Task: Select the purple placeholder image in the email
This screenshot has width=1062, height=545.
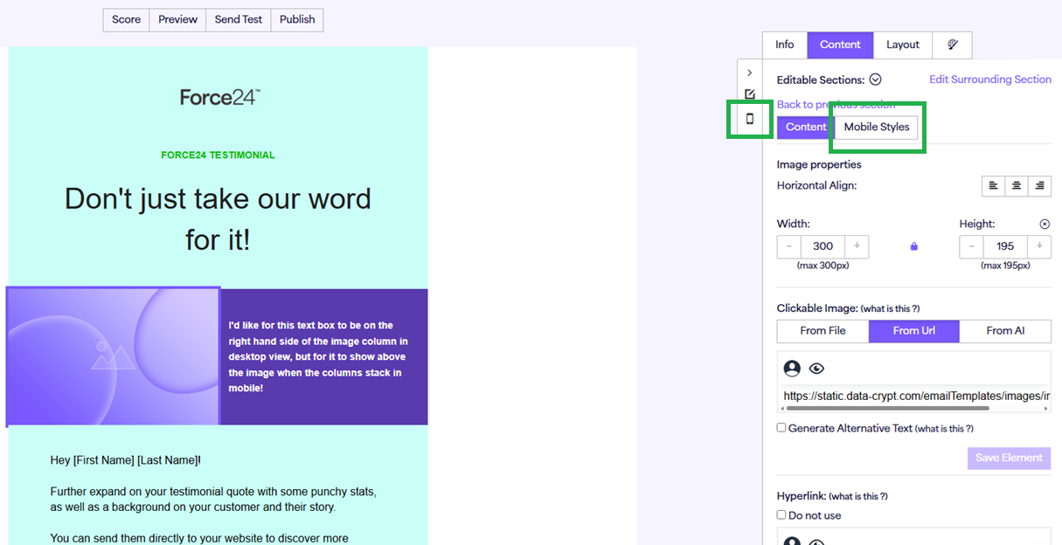Action: click(113, 356)
